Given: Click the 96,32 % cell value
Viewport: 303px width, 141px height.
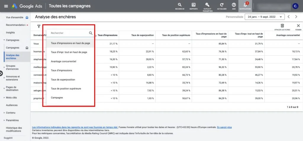Looking at the screenshot, I should click(223, 67).
